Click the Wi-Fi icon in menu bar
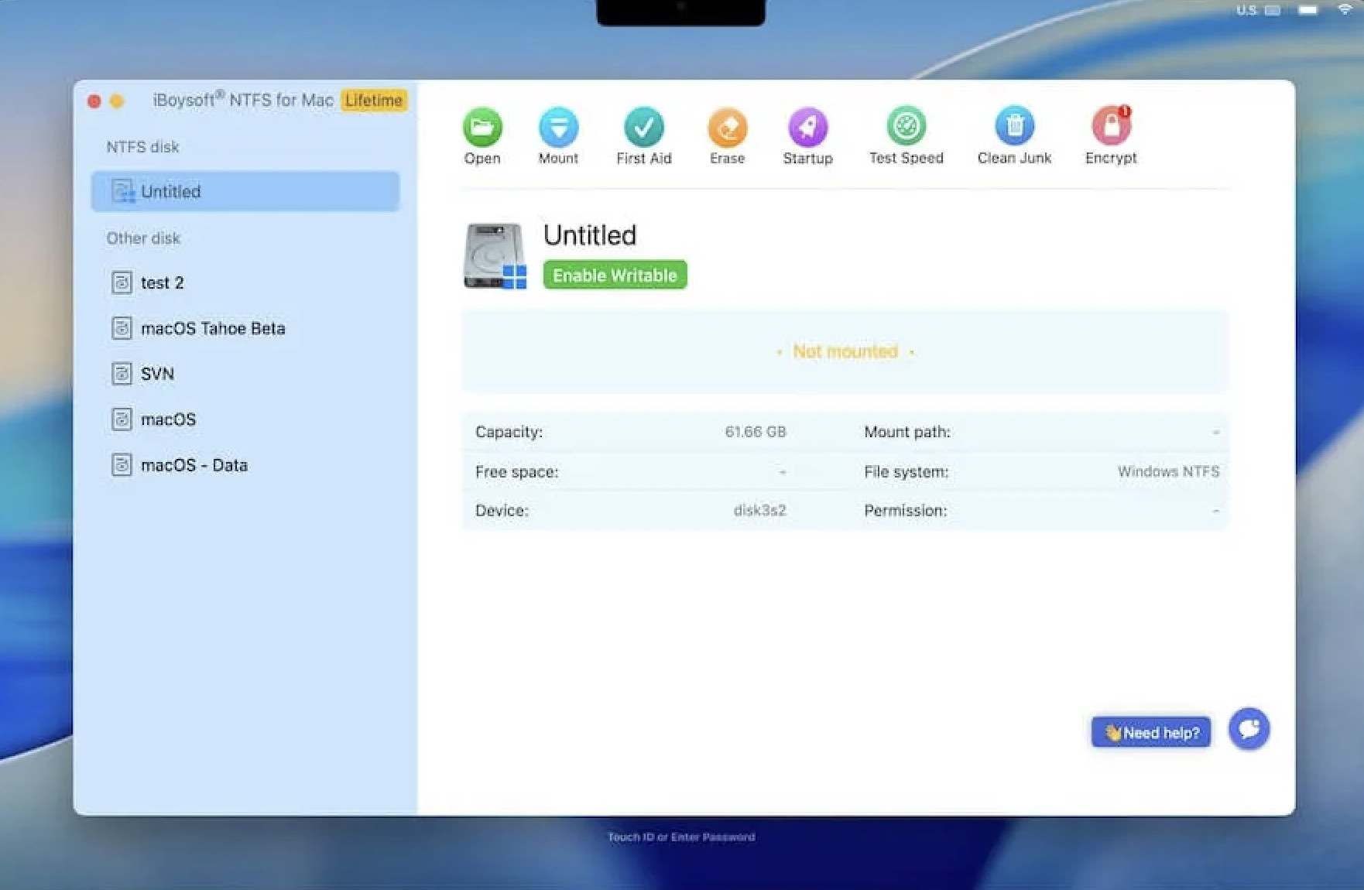 pos(1345,9)
